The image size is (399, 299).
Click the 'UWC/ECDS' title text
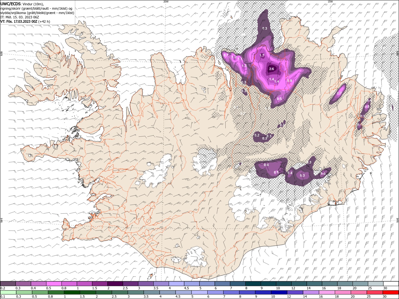[11, 4]
